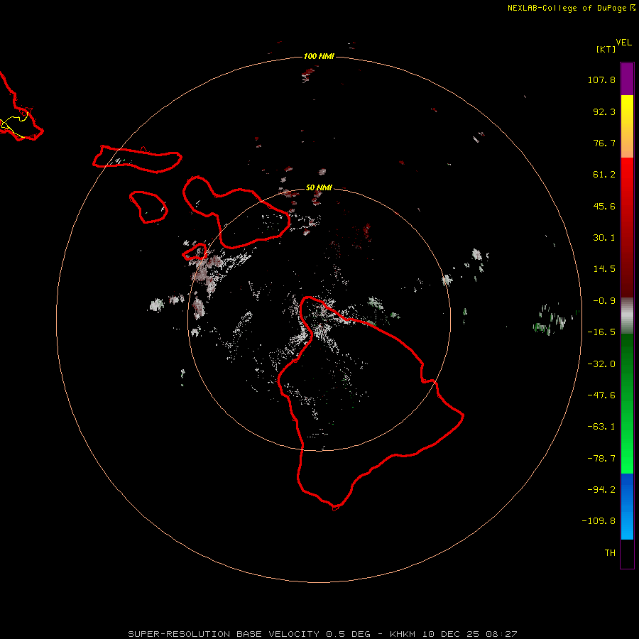Click the 14.5 legend value

[604, 269]
